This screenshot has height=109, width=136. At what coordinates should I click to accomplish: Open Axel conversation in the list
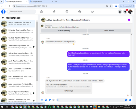click(x=18, y=62)
